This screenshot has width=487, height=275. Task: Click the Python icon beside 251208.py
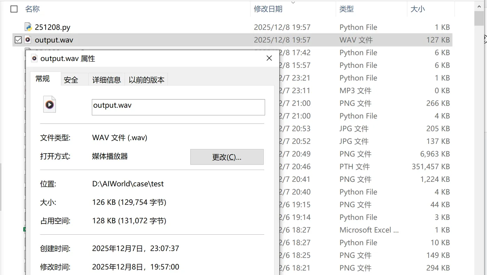[x=28, y=27]
